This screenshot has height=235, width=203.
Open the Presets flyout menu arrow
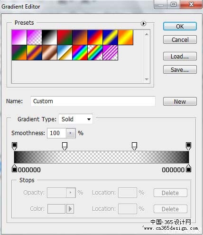pos(143,23)
